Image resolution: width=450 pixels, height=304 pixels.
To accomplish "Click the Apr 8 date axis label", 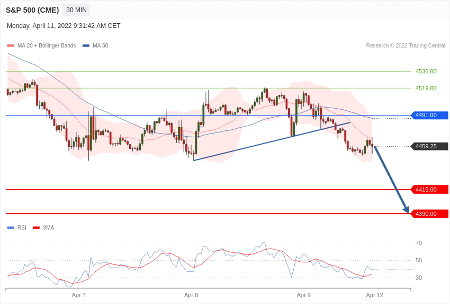I will [x=191, y=295].
